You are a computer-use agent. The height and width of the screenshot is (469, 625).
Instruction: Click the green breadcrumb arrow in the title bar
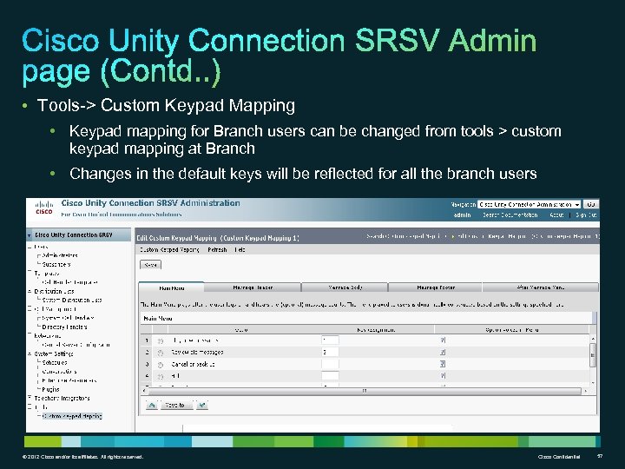point(452,236)
